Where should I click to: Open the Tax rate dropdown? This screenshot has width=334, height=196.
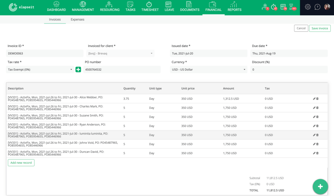pyautogui.click(x=40, y=70)
